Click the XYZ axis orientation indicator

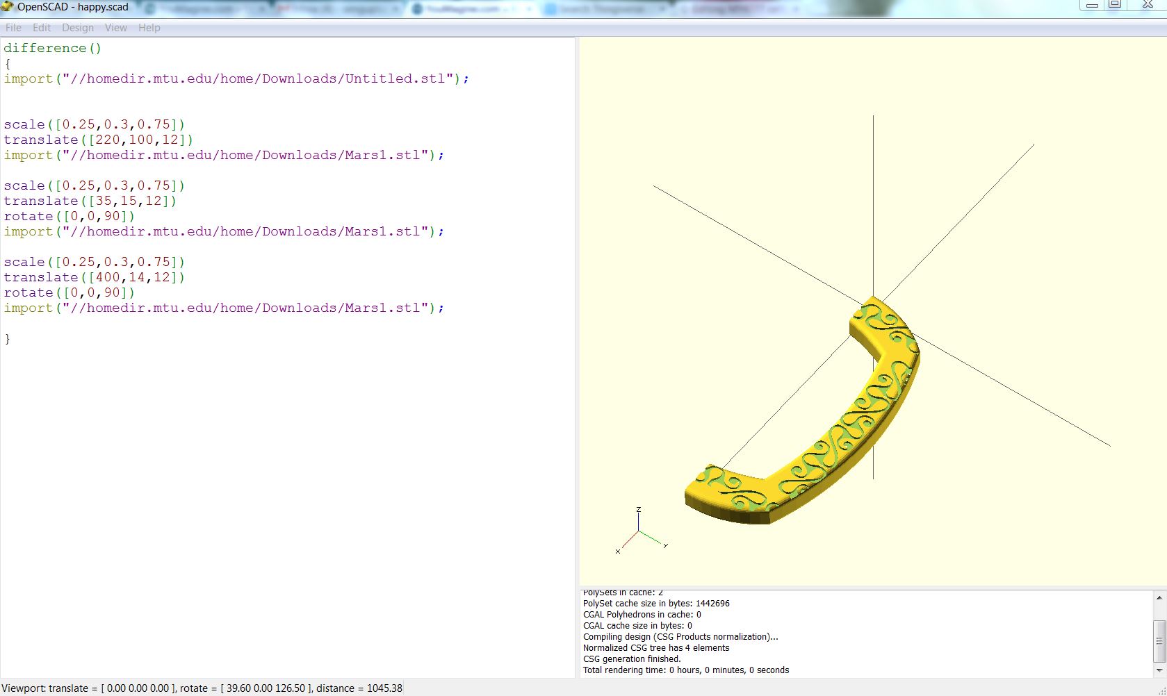(639, 532)
